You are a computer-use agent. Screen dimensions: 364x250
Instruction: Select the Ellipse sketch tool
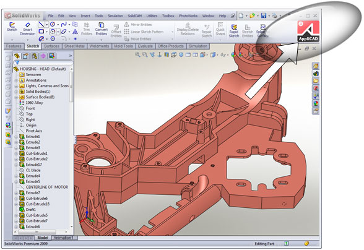point(64,32)
